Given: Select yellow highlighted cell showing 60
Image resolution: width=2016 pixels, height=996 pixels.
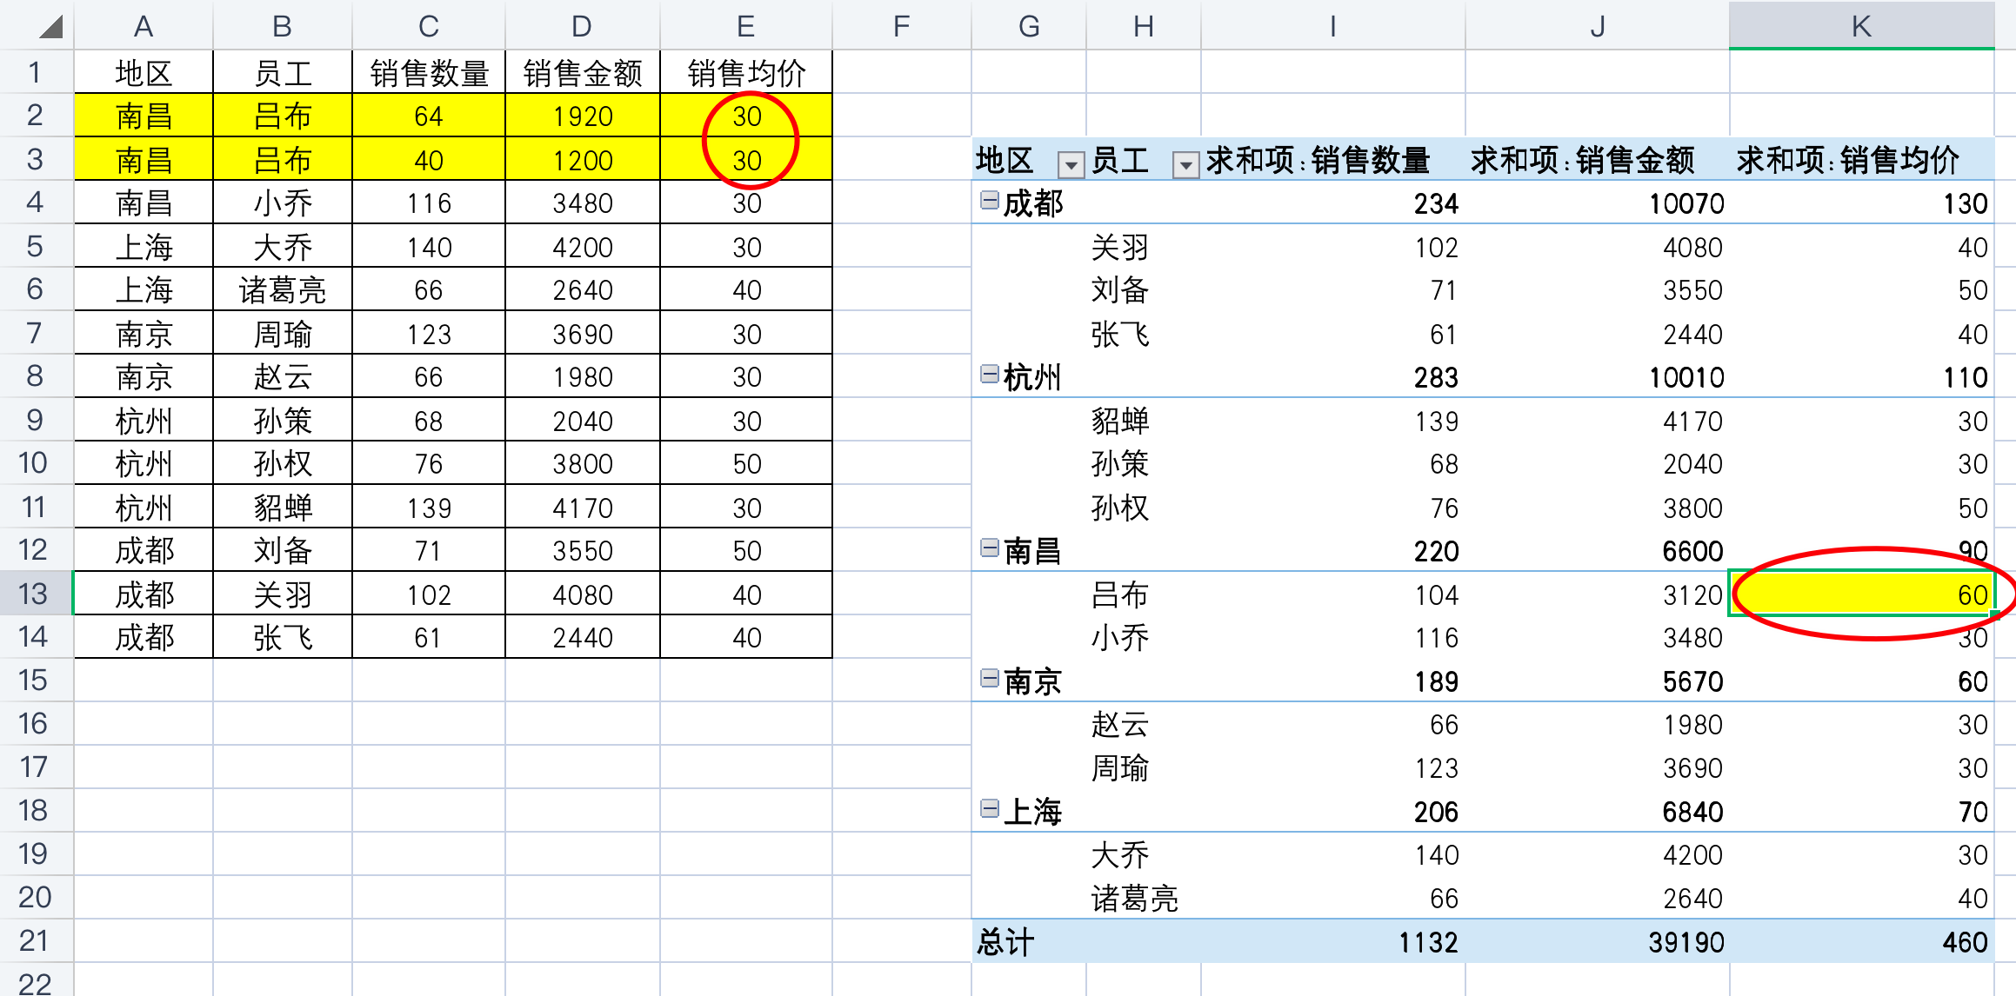Looking at the screenshot, I should [1860, 594].
